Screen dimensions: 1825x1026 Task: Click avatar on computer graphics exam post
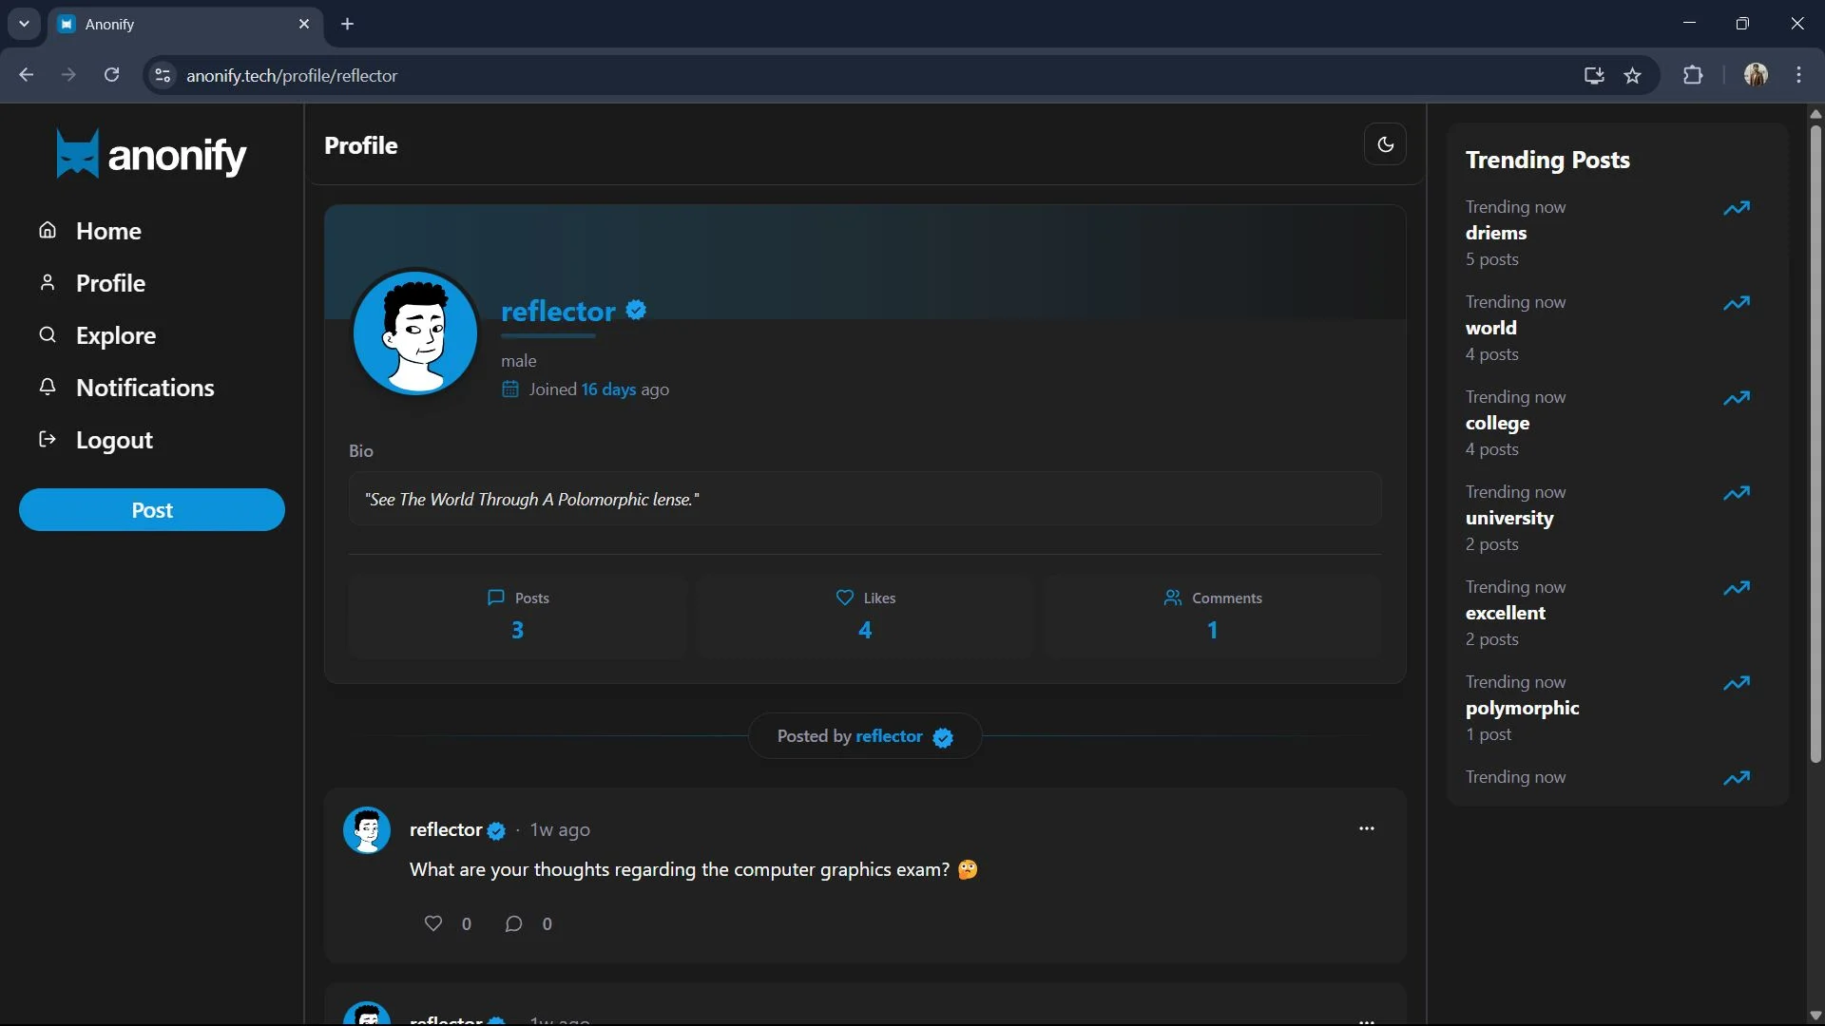click(x=367, y=830)
